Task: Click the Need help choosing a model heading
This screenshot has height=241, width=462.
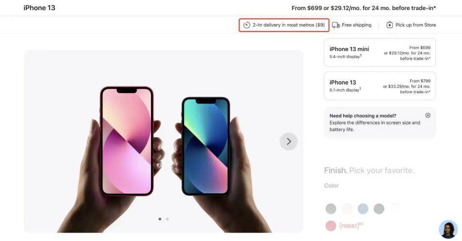Action: pyautogui.click(x=363, y=116)
